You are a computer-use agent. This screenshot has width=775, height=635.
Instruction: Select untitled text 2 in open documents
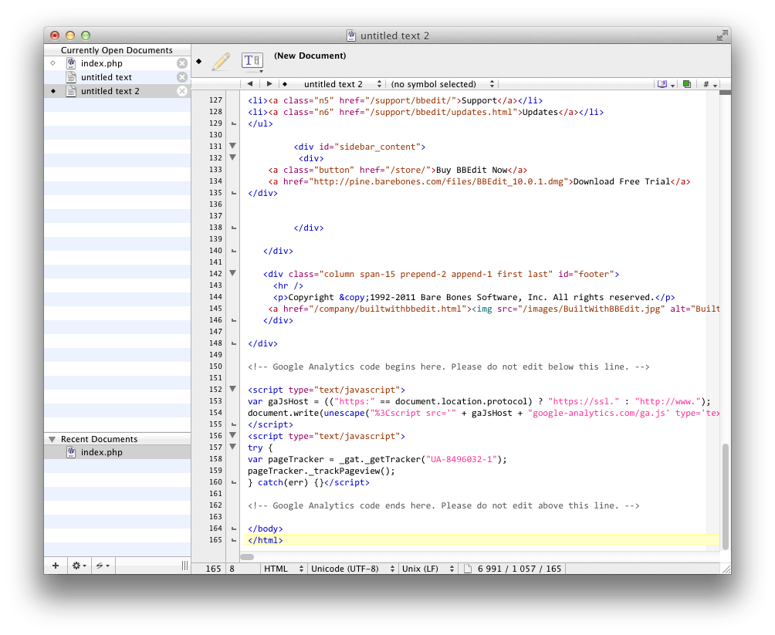click(117, 91)
